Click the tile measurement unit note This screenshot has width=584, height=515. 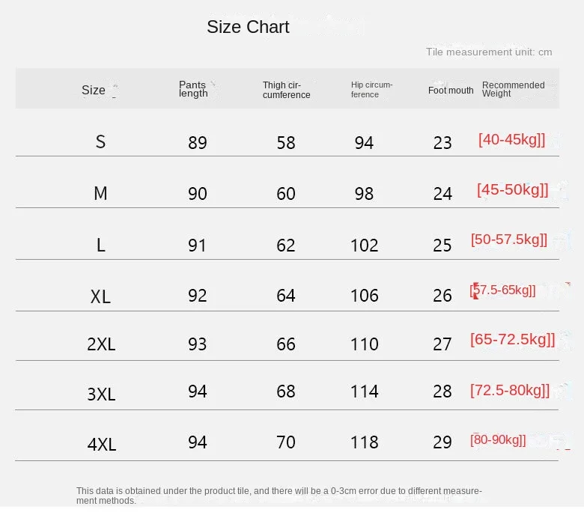tap(489, 52)
